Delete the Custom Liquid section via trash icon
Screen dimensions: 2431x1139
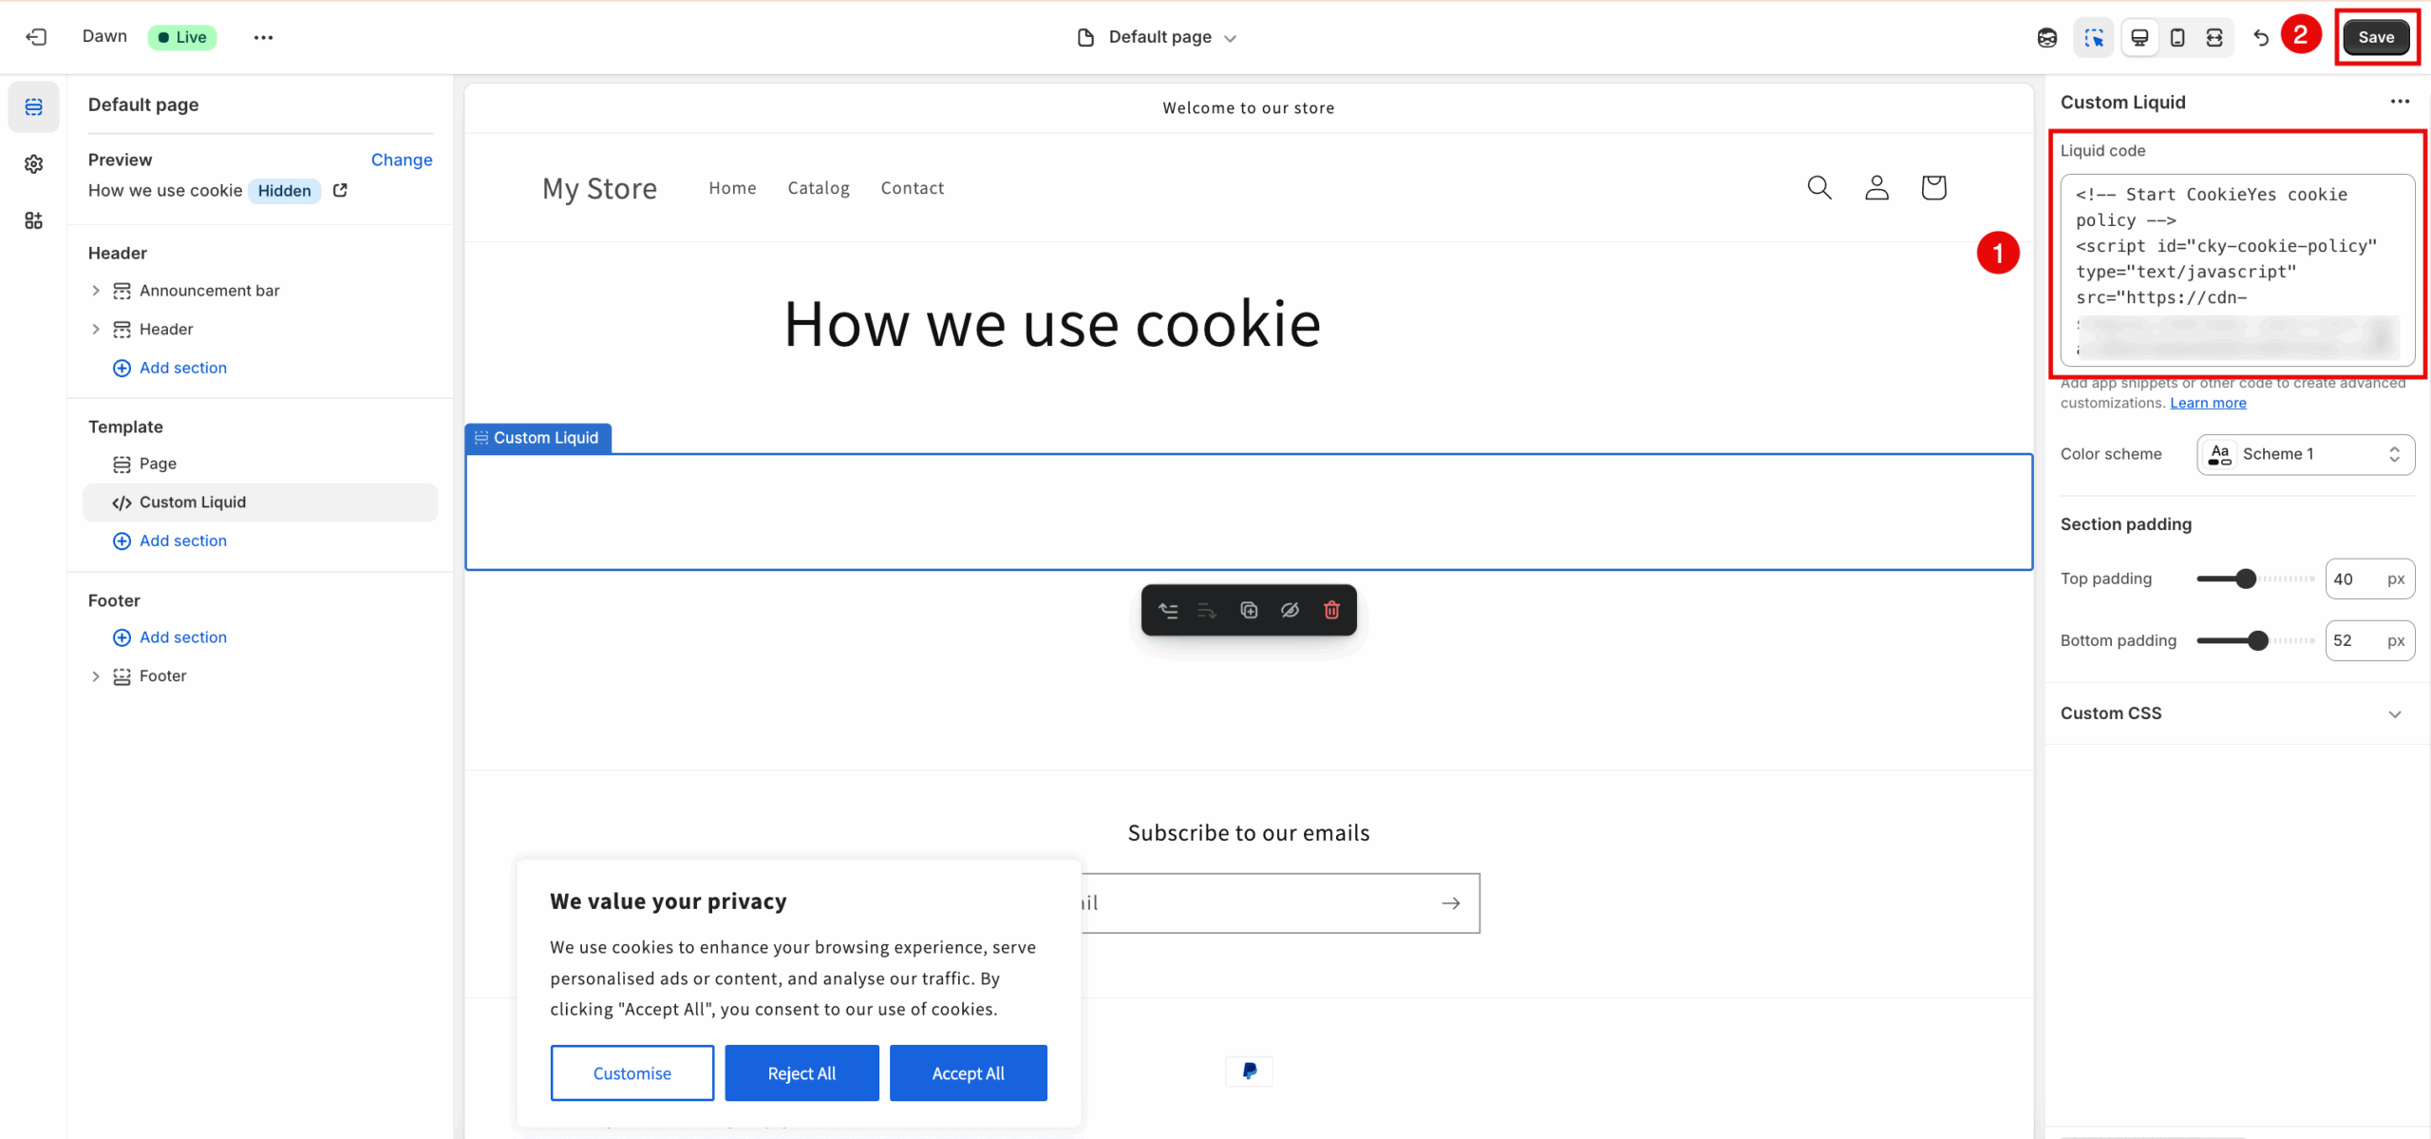click(1331, 610)
